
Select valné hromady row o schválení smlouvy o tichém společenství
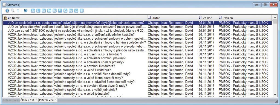pos(137,42)
